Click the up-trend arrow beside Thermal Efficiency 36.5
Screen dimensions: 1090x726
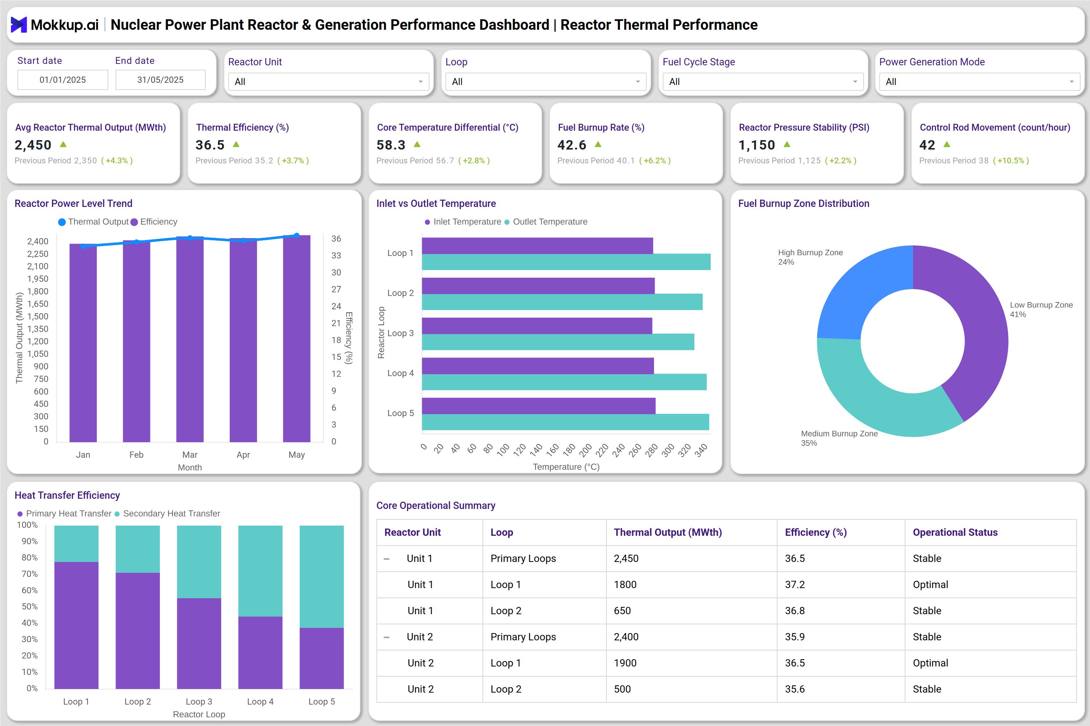[x=237, y=144]
